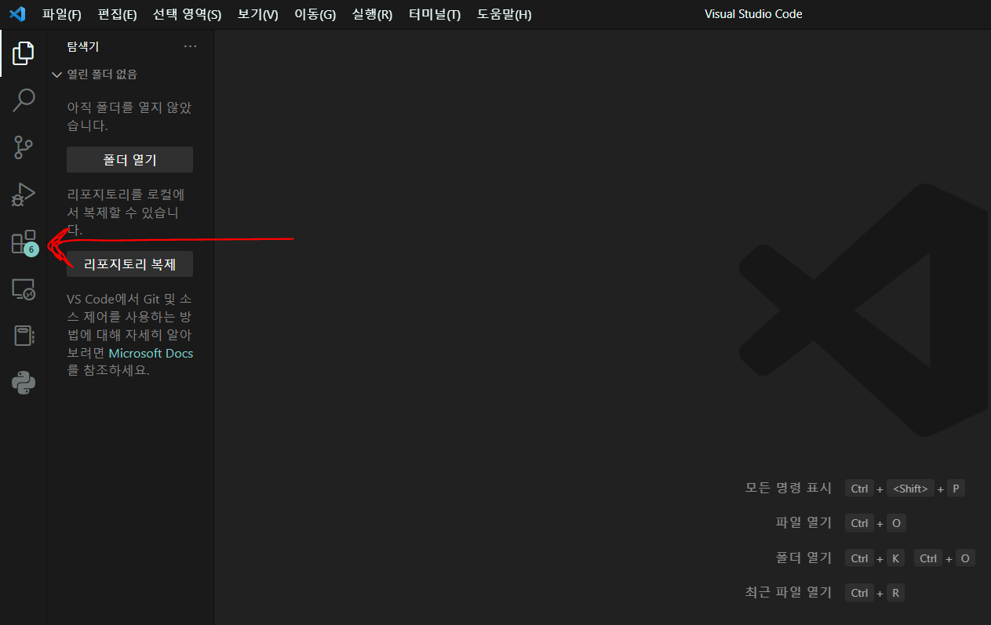Open the Explorer icon in the activity bar
991x625 pixels.
click(23, 53)
